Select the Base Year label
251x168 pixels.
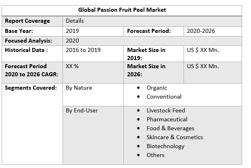pos(19,31)
